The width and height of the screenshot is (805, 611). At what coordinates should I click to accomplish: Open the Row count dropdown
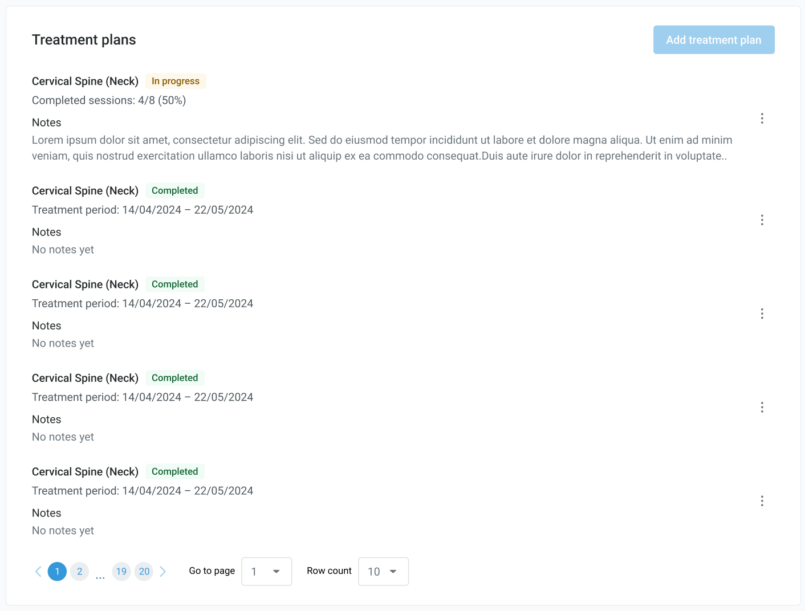[x=383, y=571]
